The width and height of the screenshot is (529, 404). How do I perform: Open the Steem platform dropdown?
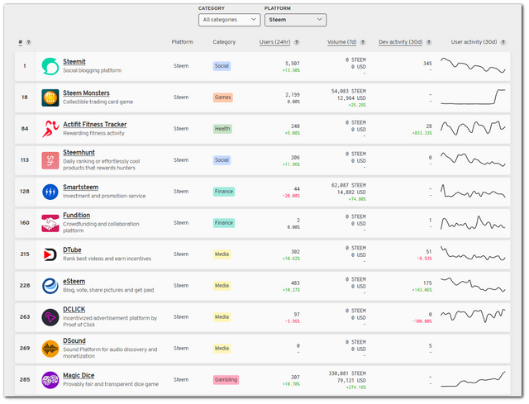(x=296, y=20)
